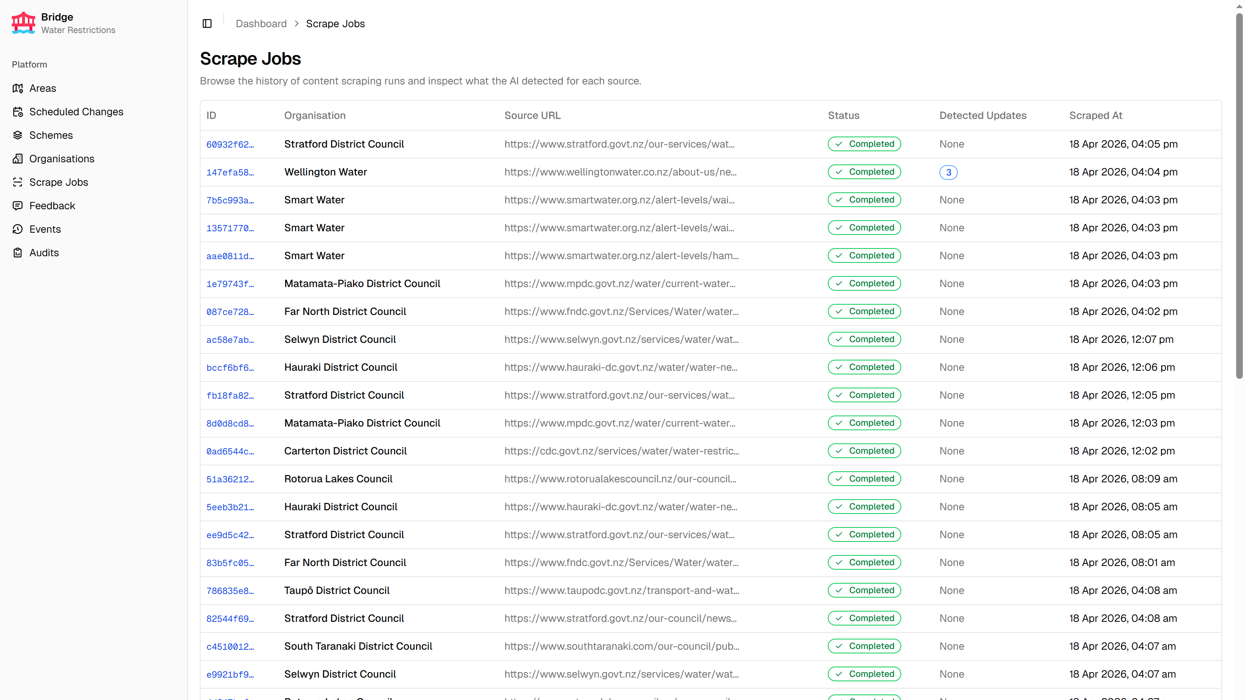Go to Dashboard via breadcrumb

(x=261, y=23)
